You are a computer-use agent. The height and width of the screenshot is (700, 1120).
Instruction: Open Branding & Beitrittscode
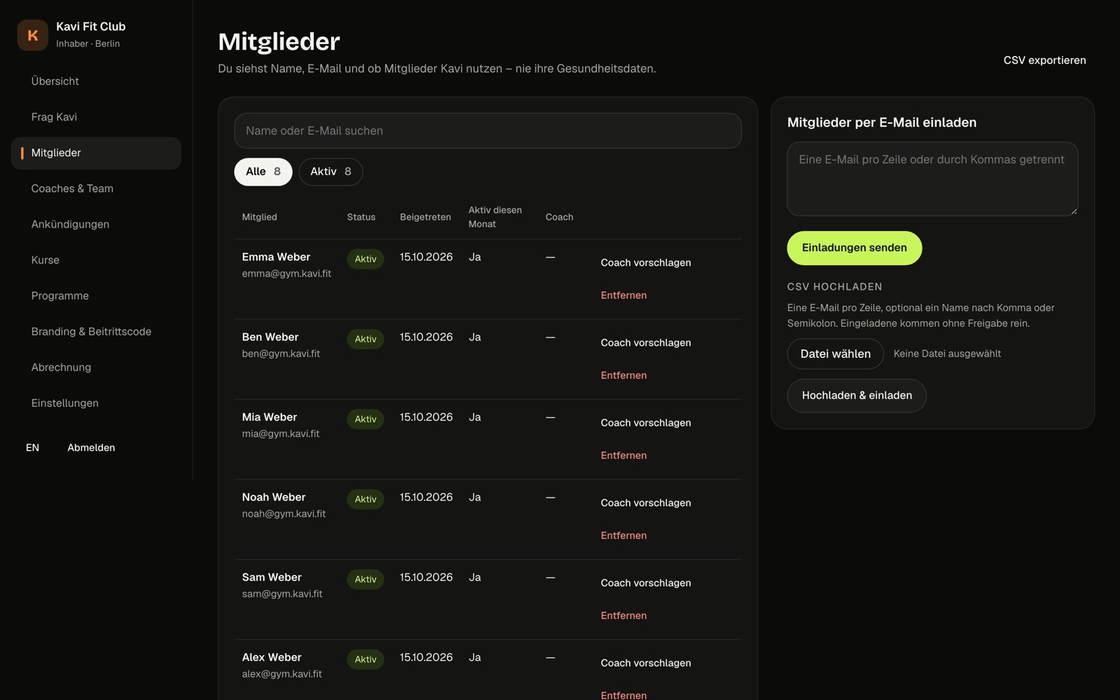96,331
